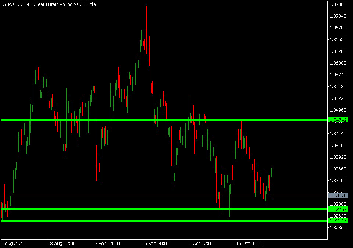Click the 1.37300 price scale label
The height and width of the screenshot is (248, 353).
click(x=338, y=4)
